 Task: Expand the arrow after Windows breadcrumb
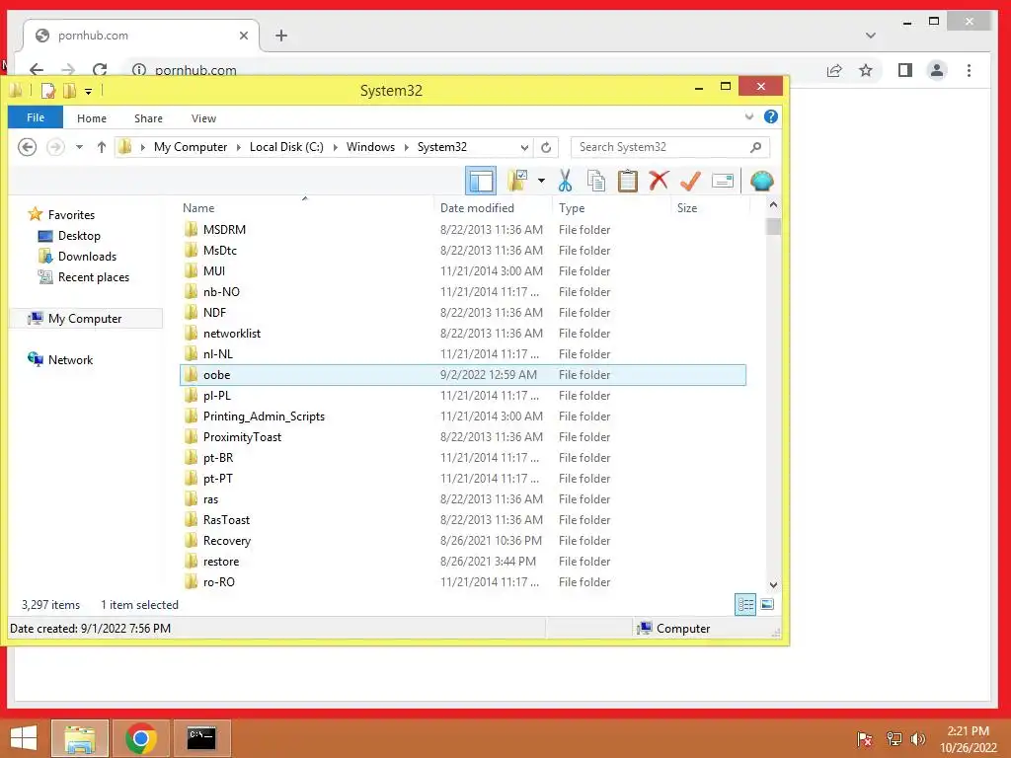click(x=406, y=147)
